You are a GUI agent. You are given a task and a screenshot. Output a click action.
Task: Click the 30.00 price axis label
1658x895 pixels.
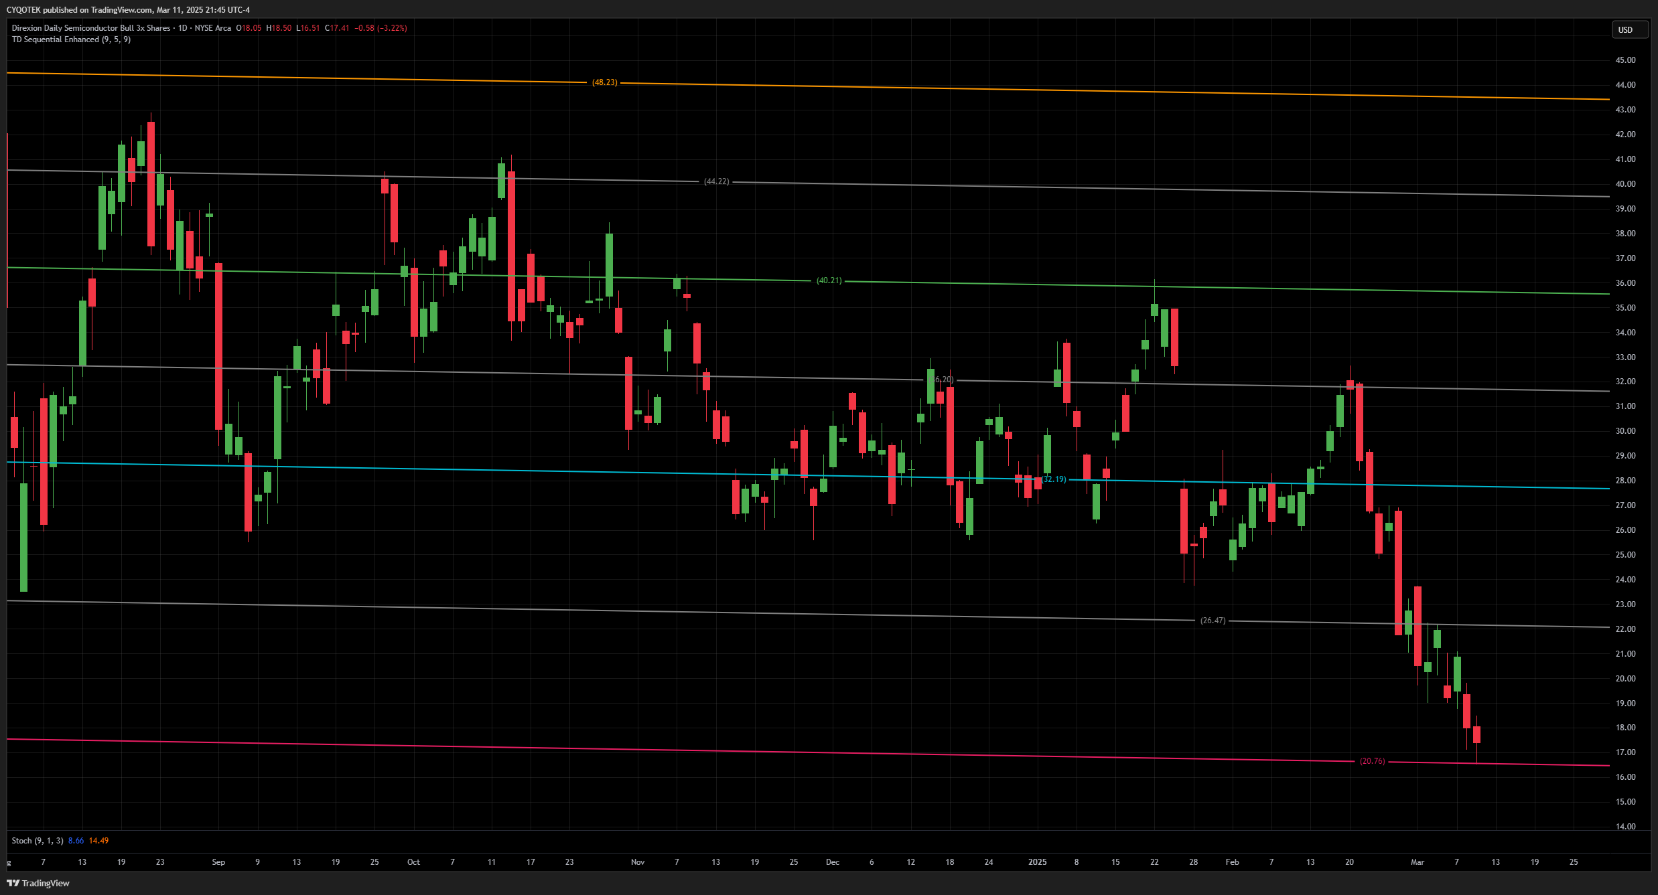[1625, 431]
